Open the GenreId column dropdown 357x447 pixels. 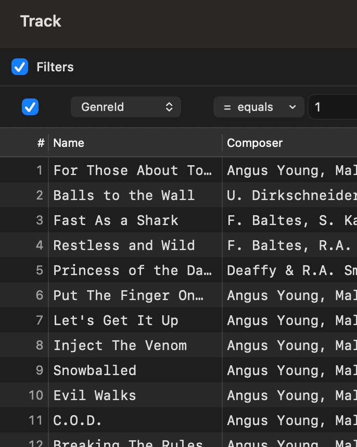tap(126, 107)
